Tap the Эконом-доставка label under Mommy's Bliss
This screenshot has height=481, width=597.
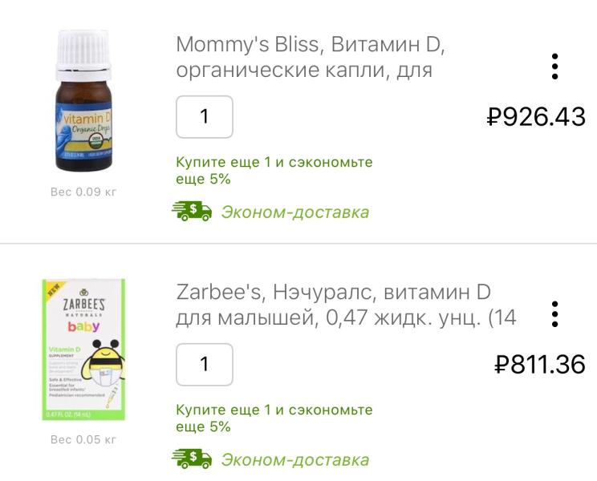(x=295, y=212)
